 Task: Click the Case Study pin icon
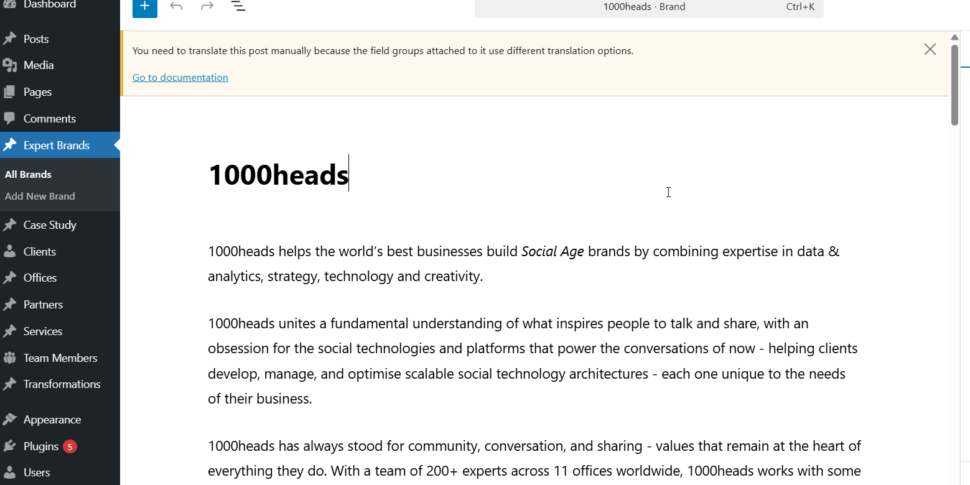(9, 224)
